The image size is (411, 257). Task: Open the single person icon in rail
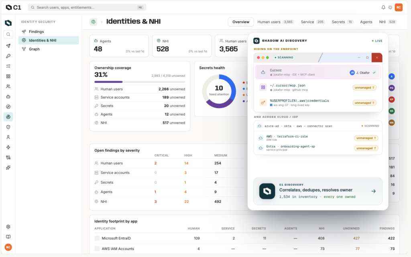click(x=8, y=137)
